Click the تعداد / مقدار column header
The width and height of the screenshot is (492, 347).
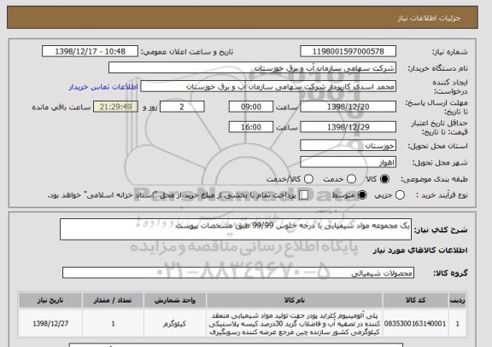[113, 300]
